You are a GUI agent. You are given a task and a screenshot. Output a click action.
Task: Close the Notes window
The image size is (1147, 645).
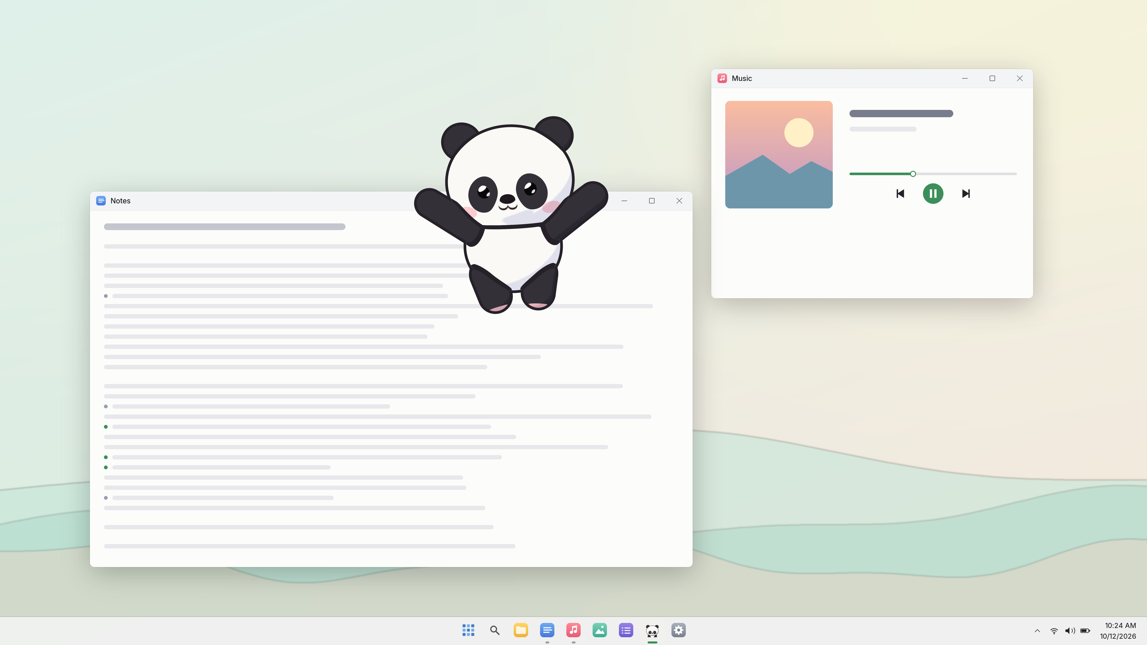click(679, 201)
